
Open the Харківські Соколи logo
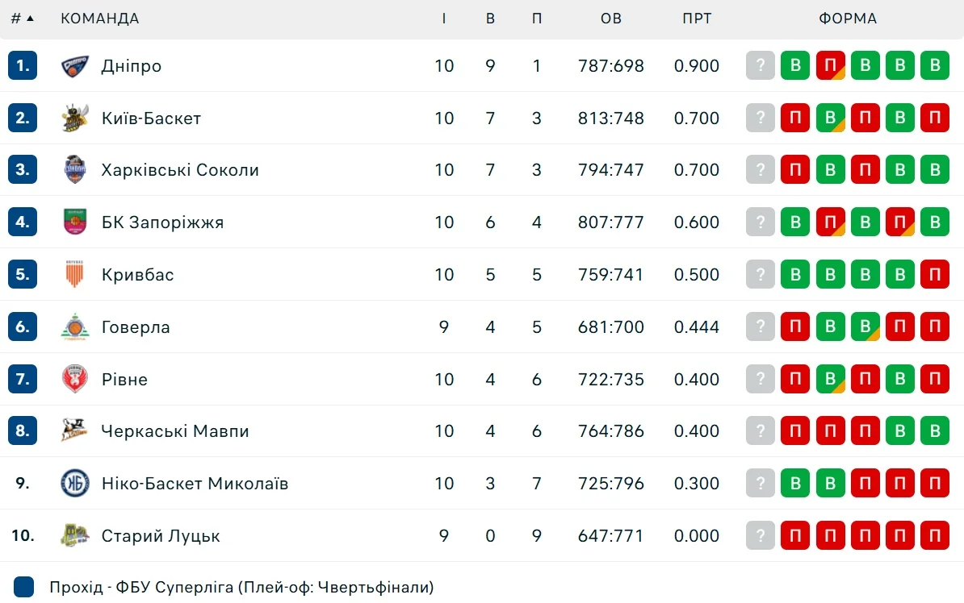tap(75, 170)
